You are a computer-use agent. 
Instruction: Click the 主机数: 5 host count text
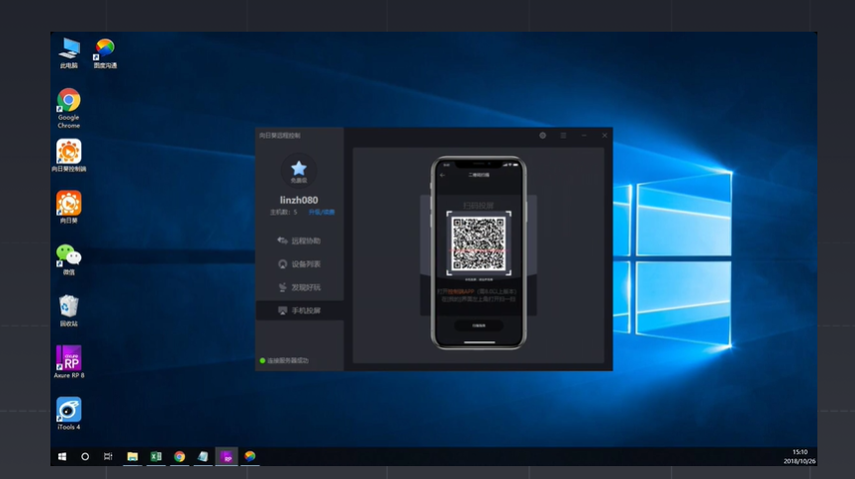pyautogui.click(x=284, y=212)
